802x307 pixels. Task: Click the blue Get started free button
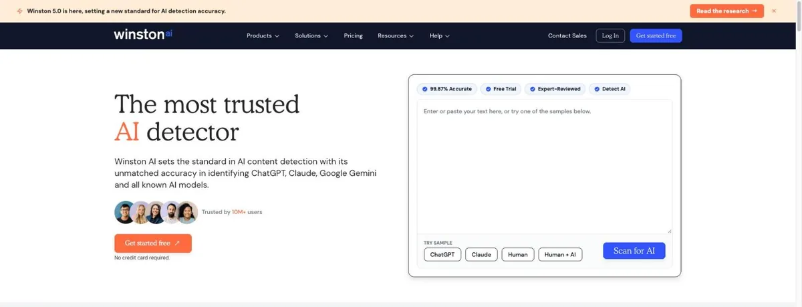[x=656, y=35]
